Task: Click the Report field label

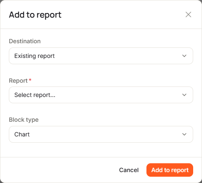Action: click(18, 81)
